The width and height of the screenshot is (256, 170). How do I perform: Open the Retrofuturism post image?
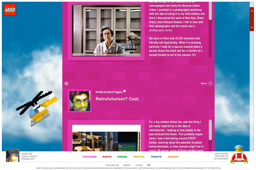[x=106, y=138]
